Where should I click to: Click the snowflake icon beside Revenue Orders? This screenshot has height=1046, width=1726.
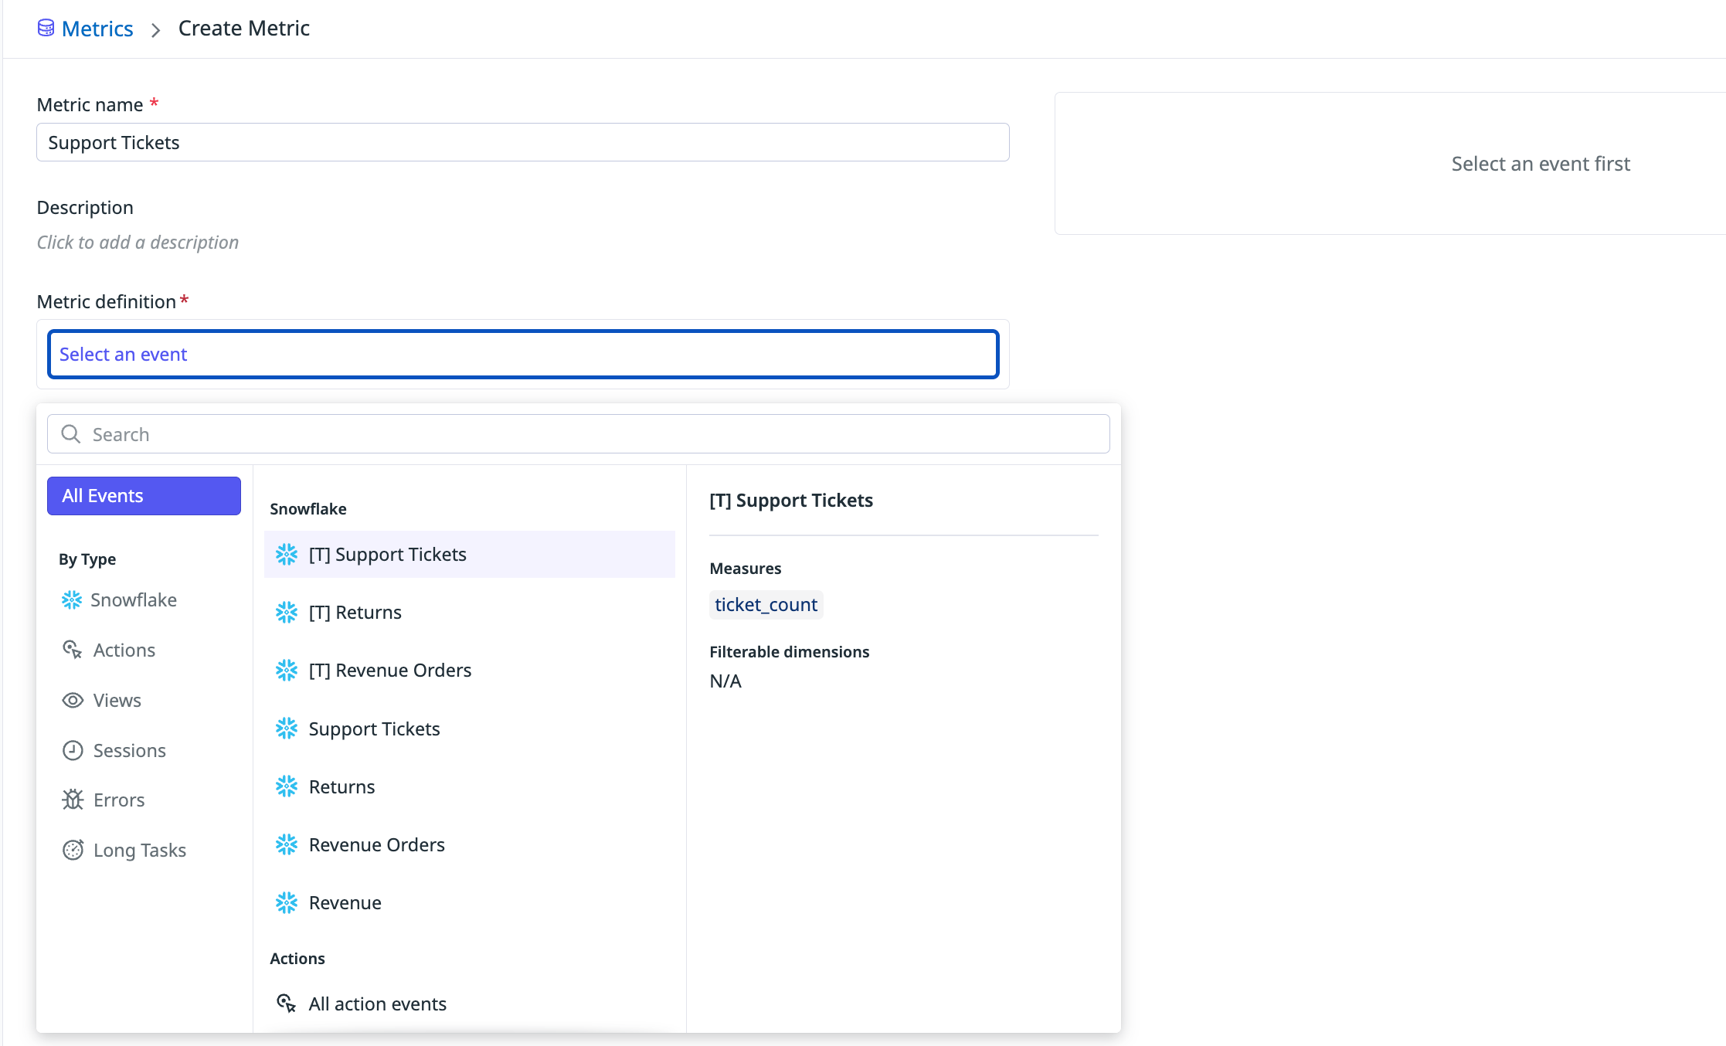pyautogui.click(x=286, y=844)
